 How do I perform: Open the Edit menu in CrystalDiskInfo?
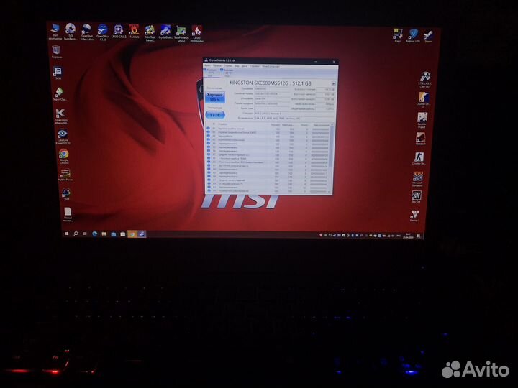pyautogui.click(x=217, y=65)
